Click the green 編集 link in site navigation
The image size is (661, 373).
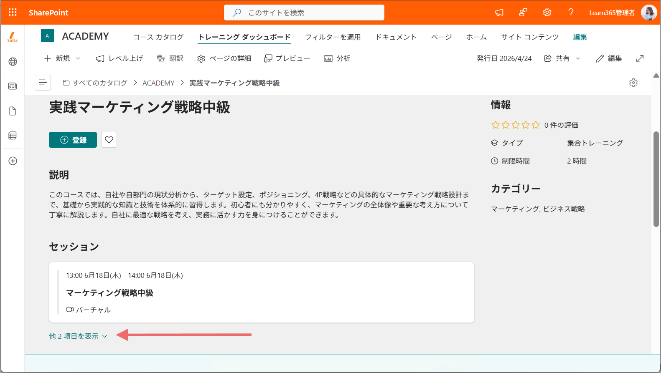click(x=580, y=37)
